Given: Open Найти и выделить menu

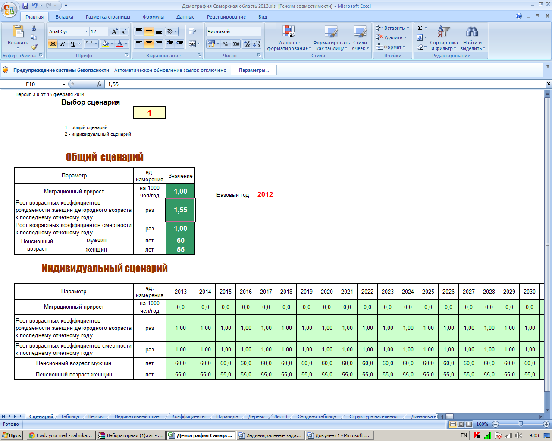Looking at the screenshot, I should 472,38.
